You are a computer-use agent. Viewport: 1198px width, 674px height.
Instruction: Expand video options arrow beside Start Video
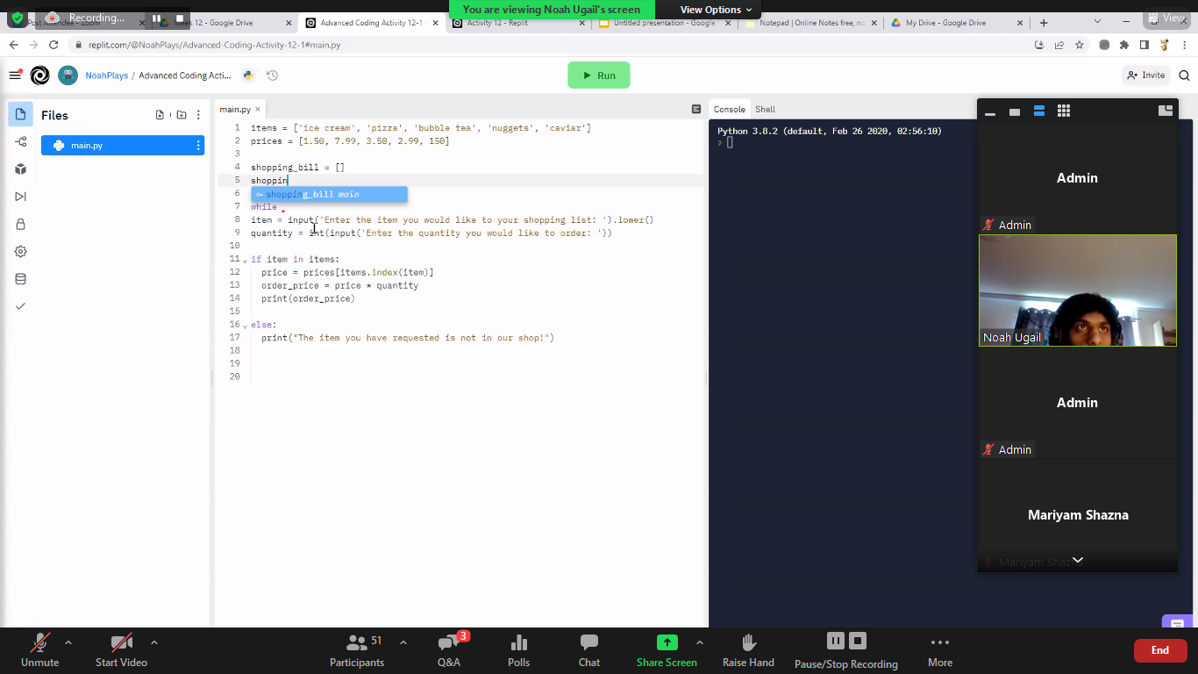(154, 642)
